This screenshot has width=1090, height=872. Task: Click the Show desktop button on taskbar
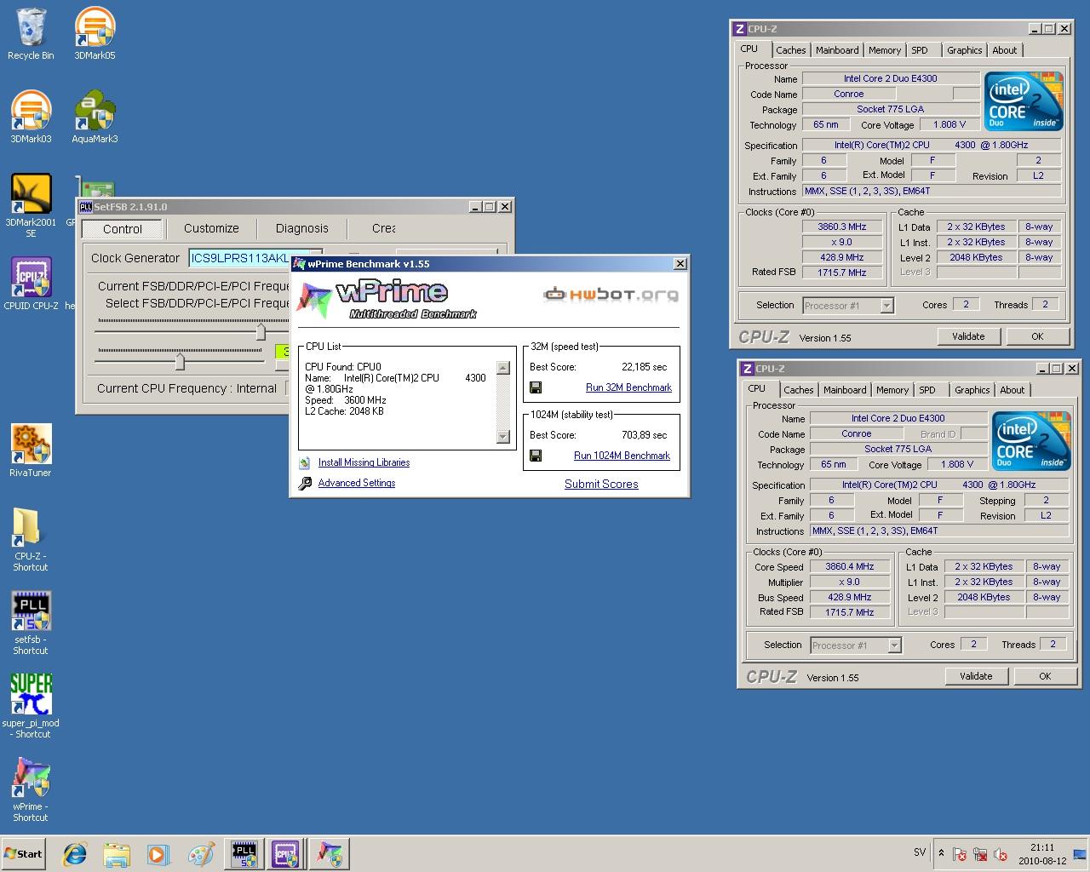coord(1081,853)
